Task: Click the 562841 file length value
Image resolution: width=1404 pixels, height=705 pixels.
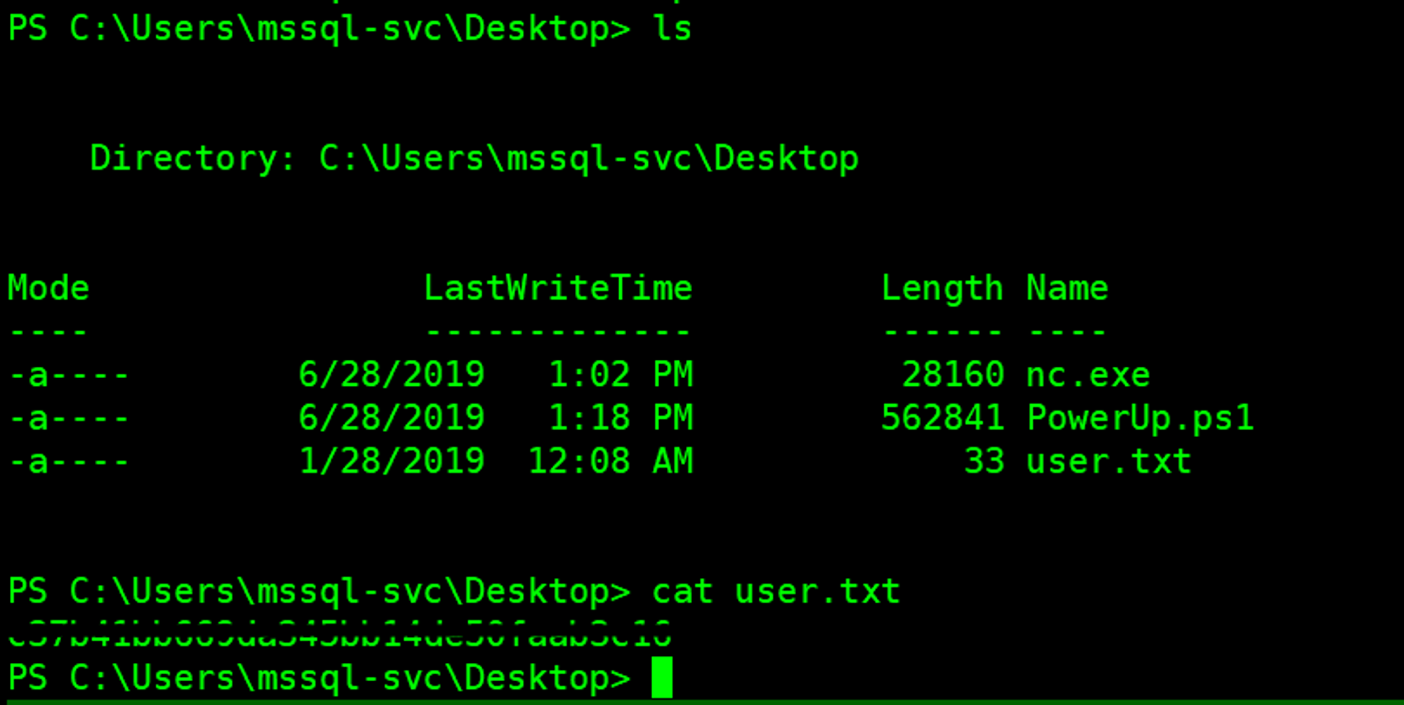Action: coord(942,418)
